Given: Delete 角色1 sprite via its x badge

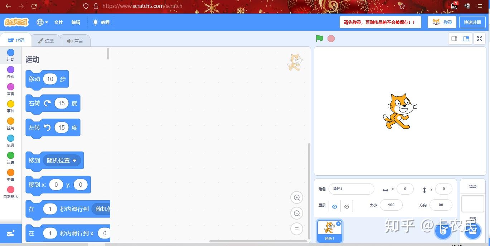Looking at the screenshot, I should 338,224.
